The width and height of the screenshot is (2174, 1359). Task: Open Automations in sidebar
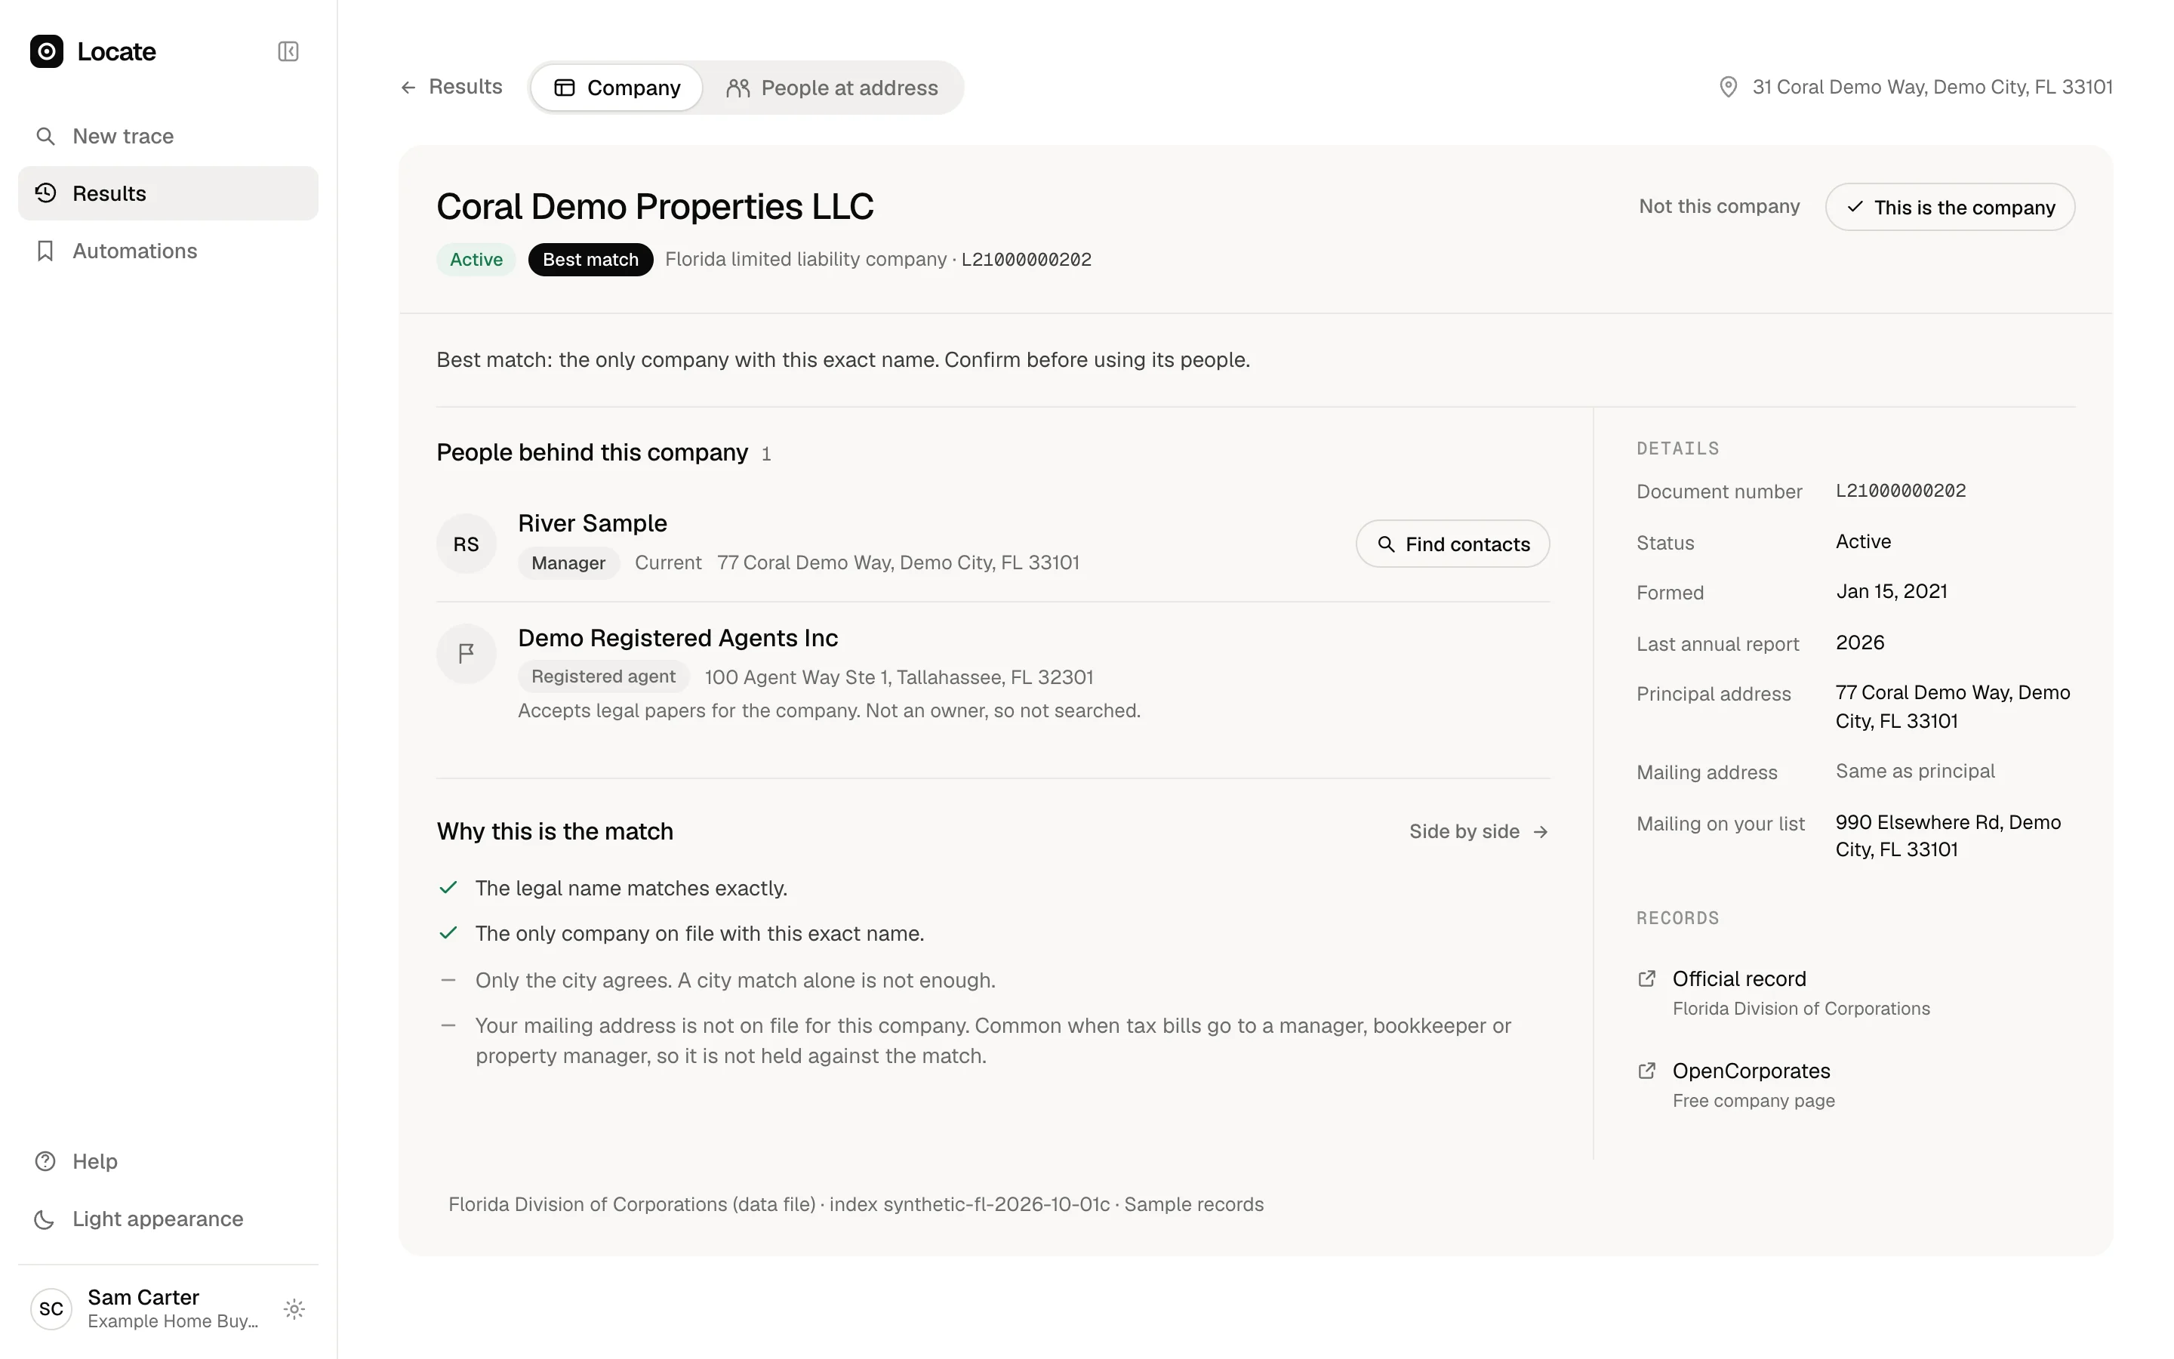(168, 251)
